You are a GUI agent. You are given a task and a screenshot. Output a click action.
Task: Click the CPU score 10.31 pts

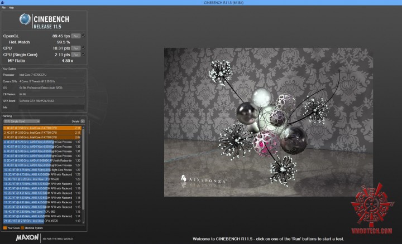click(61, 48)
